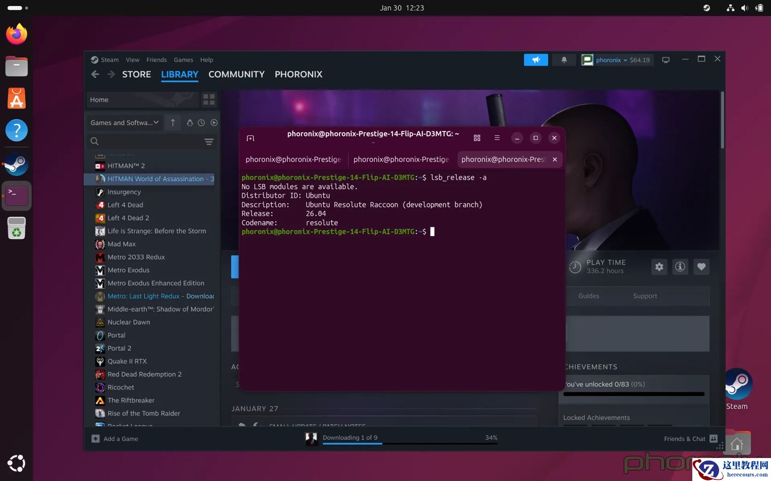Expand the Games and Software dropdown

(124, 123)
